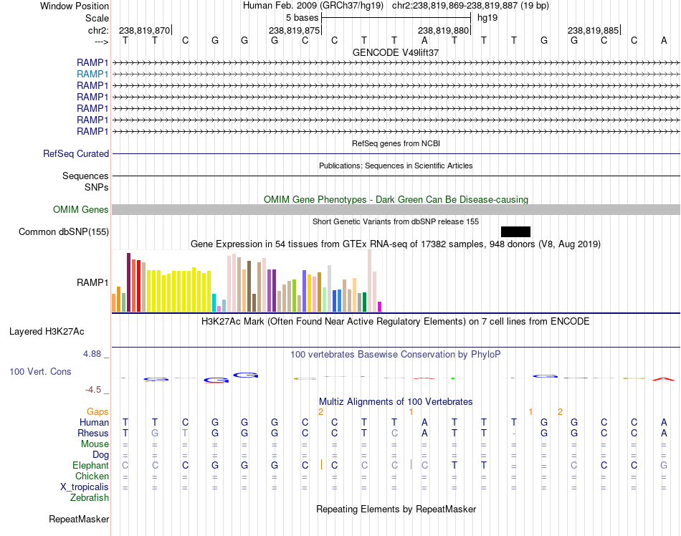This screenshot has height=536, width=681.
Task: Click the 4.88 PhyloP scale maximum
Action: pos(92,354)
